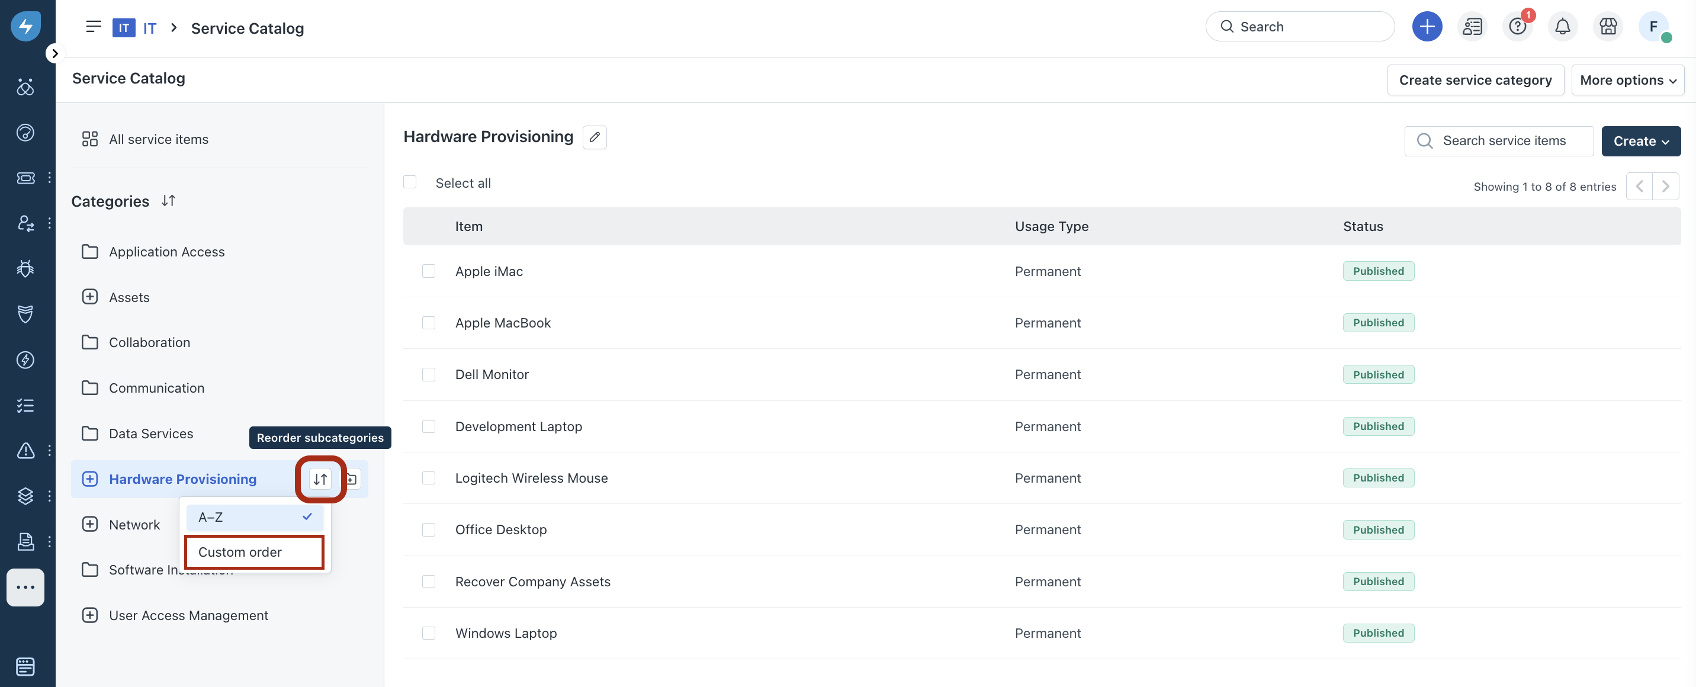Open the Create dropdown button
The width and height of the screenshot is (1696, 687).
pos(1640,141)
